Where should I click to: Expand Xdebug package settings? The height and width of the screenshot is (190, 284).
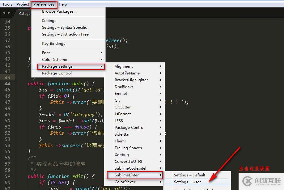[x=134, y=155]
